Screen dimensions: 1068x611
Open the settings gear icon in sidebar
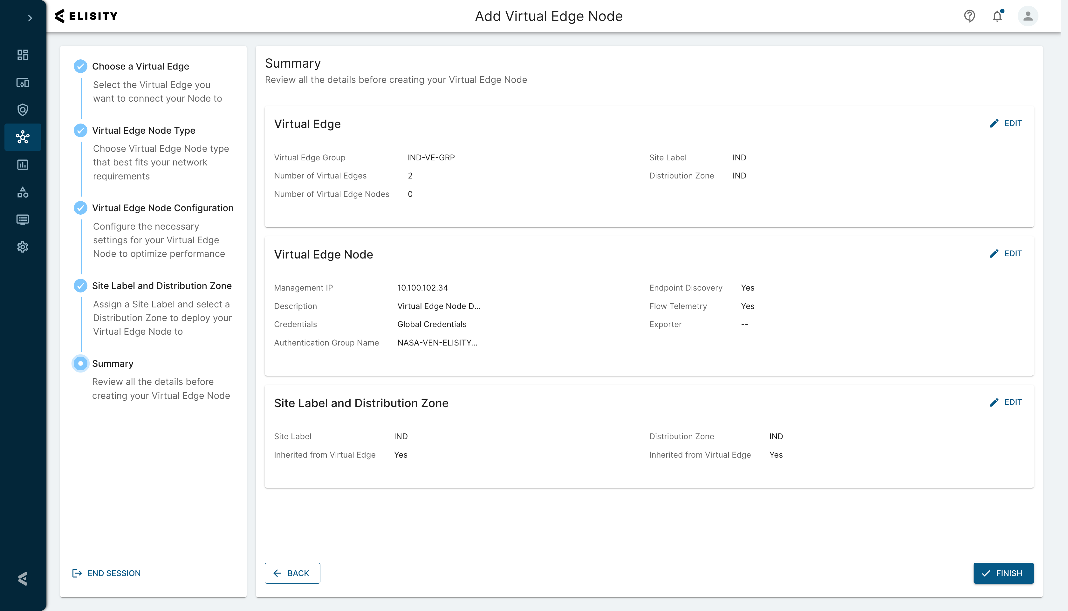tap(23, 247)
